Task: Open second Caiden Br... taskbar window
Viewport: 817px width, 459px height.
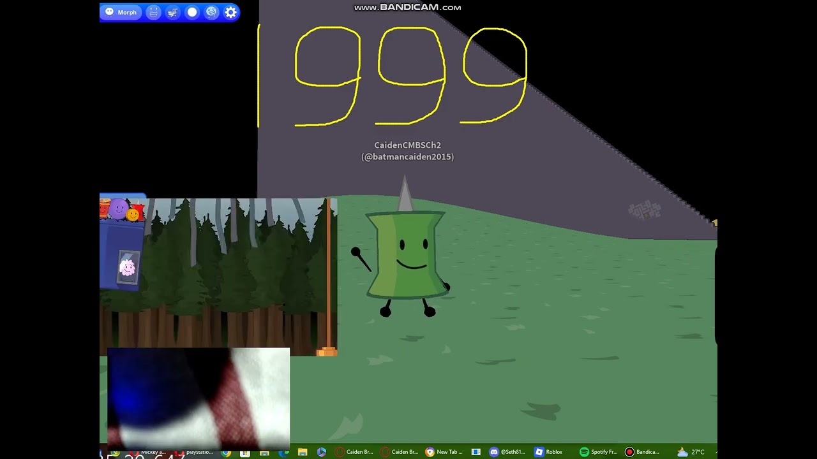Action: point(400,452)
